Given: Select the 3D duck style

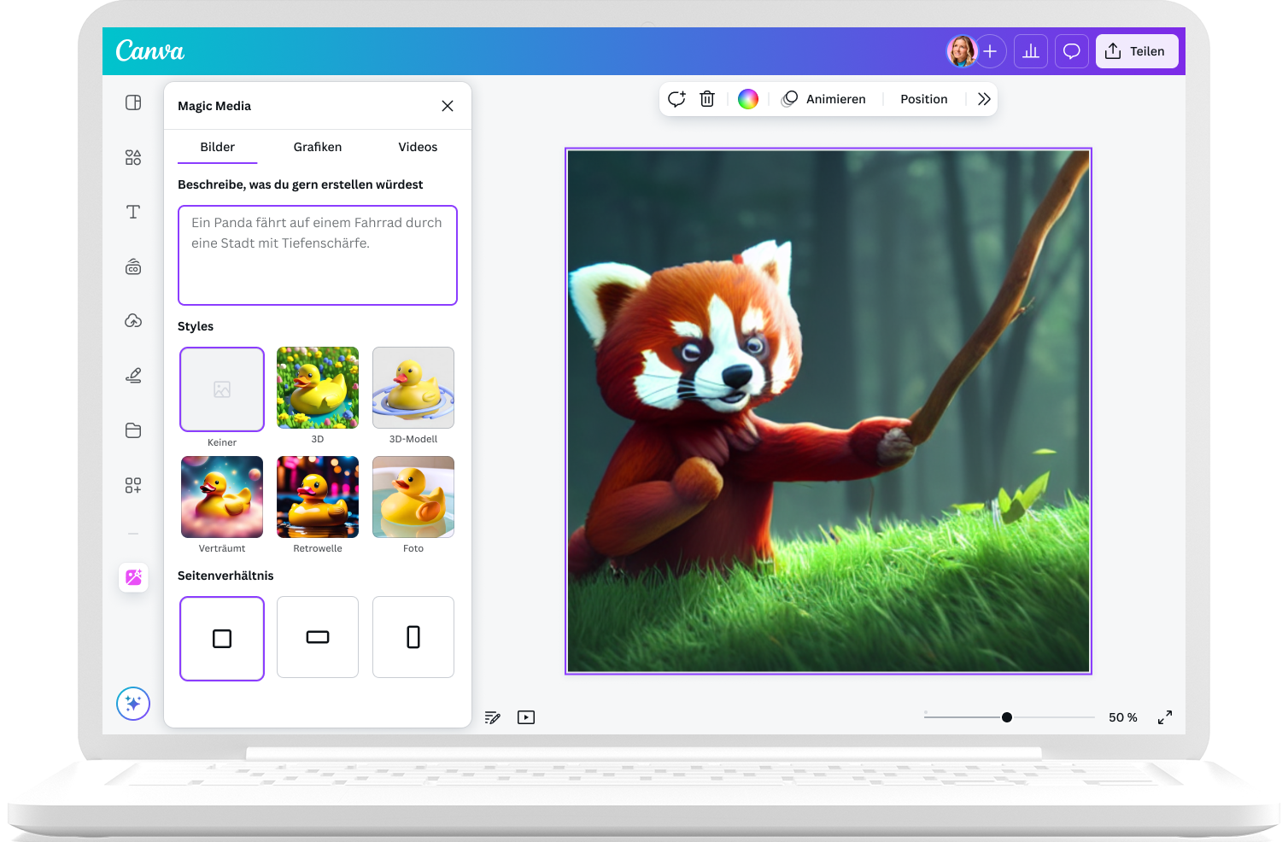Looking at the screenshot, I should click(x=318, y=388).
